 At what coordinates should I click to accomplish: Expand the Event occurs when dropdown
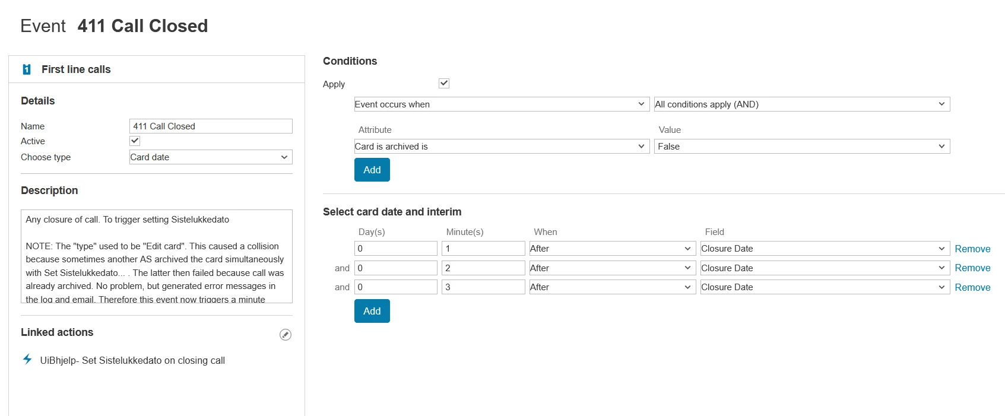coord(500,104)
